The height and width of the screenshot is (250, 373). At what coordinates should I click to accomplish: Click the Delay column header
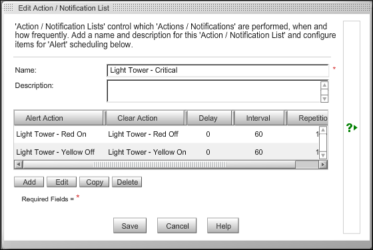[209, 118]
